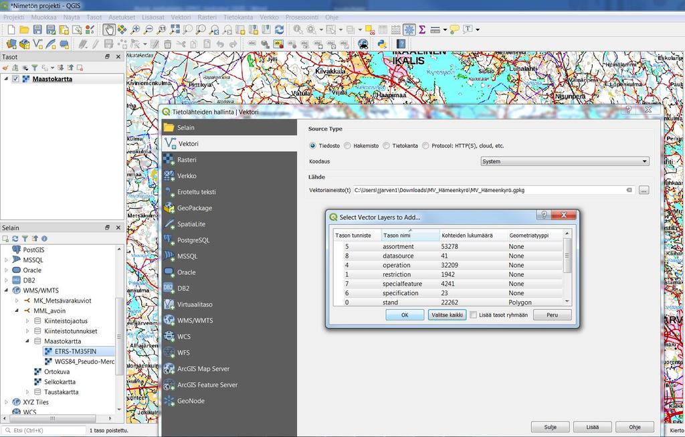Open the Ohje menu
The height and width of the screenshot is (437, 685).
(332, 17)
